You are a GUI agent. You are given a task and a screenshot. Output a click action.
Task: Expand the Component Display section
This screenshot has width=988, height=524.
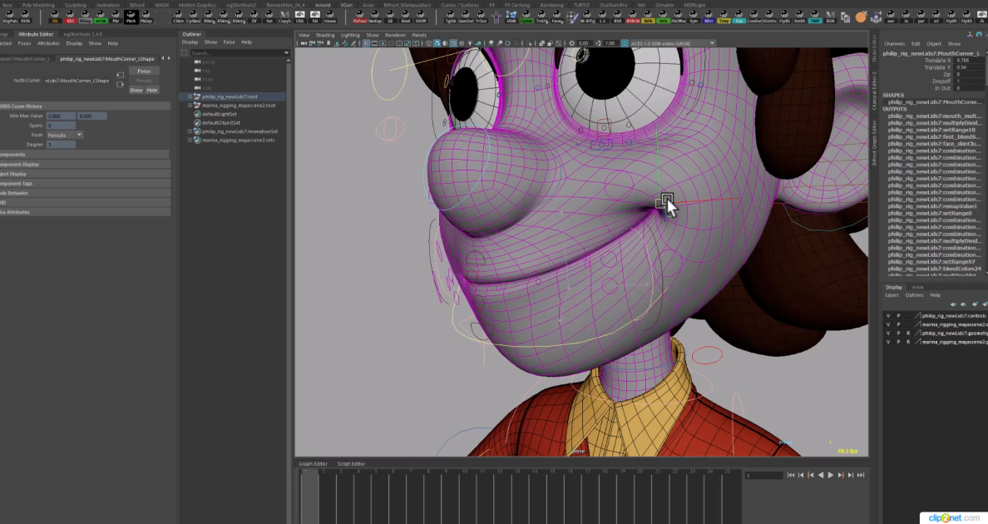coord(85,165)
